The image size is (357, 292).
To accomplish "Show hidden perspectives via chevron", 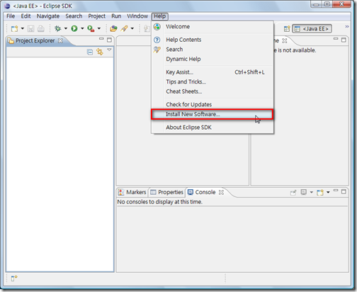I will [x=346, y=26].
